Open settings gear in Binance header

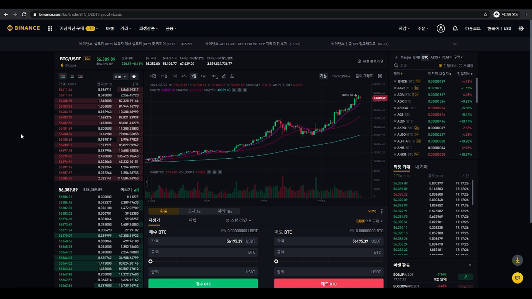click(x=521, y=29)
